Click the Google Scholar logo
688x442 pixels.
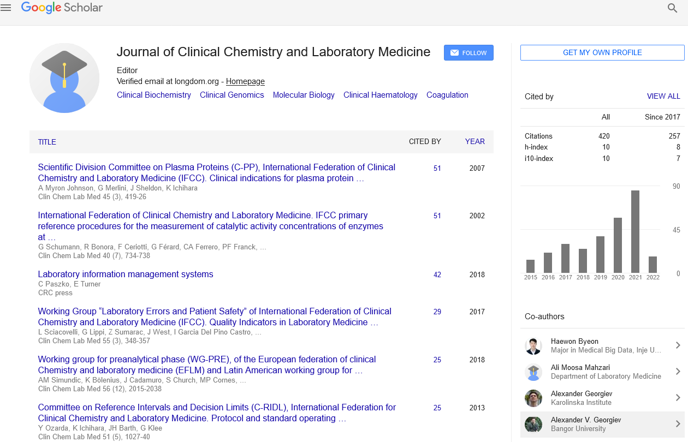click(x=62, y=8)
